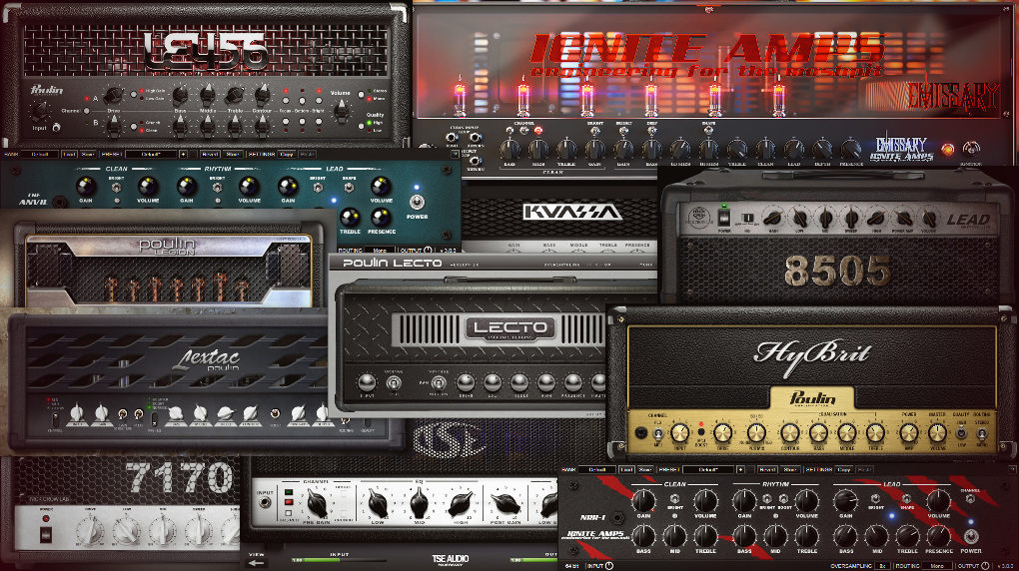
Task: Click the Anvil TREBLE knob
Action: [x=350, y=217]
